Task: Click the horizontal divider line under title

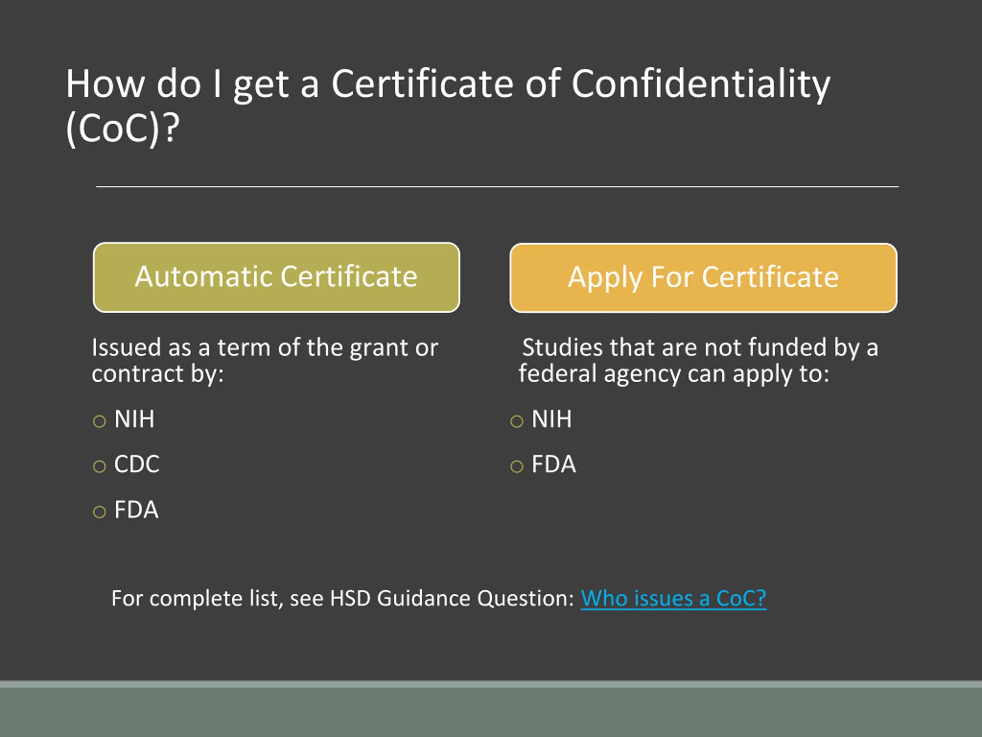Action: point(497,187)
